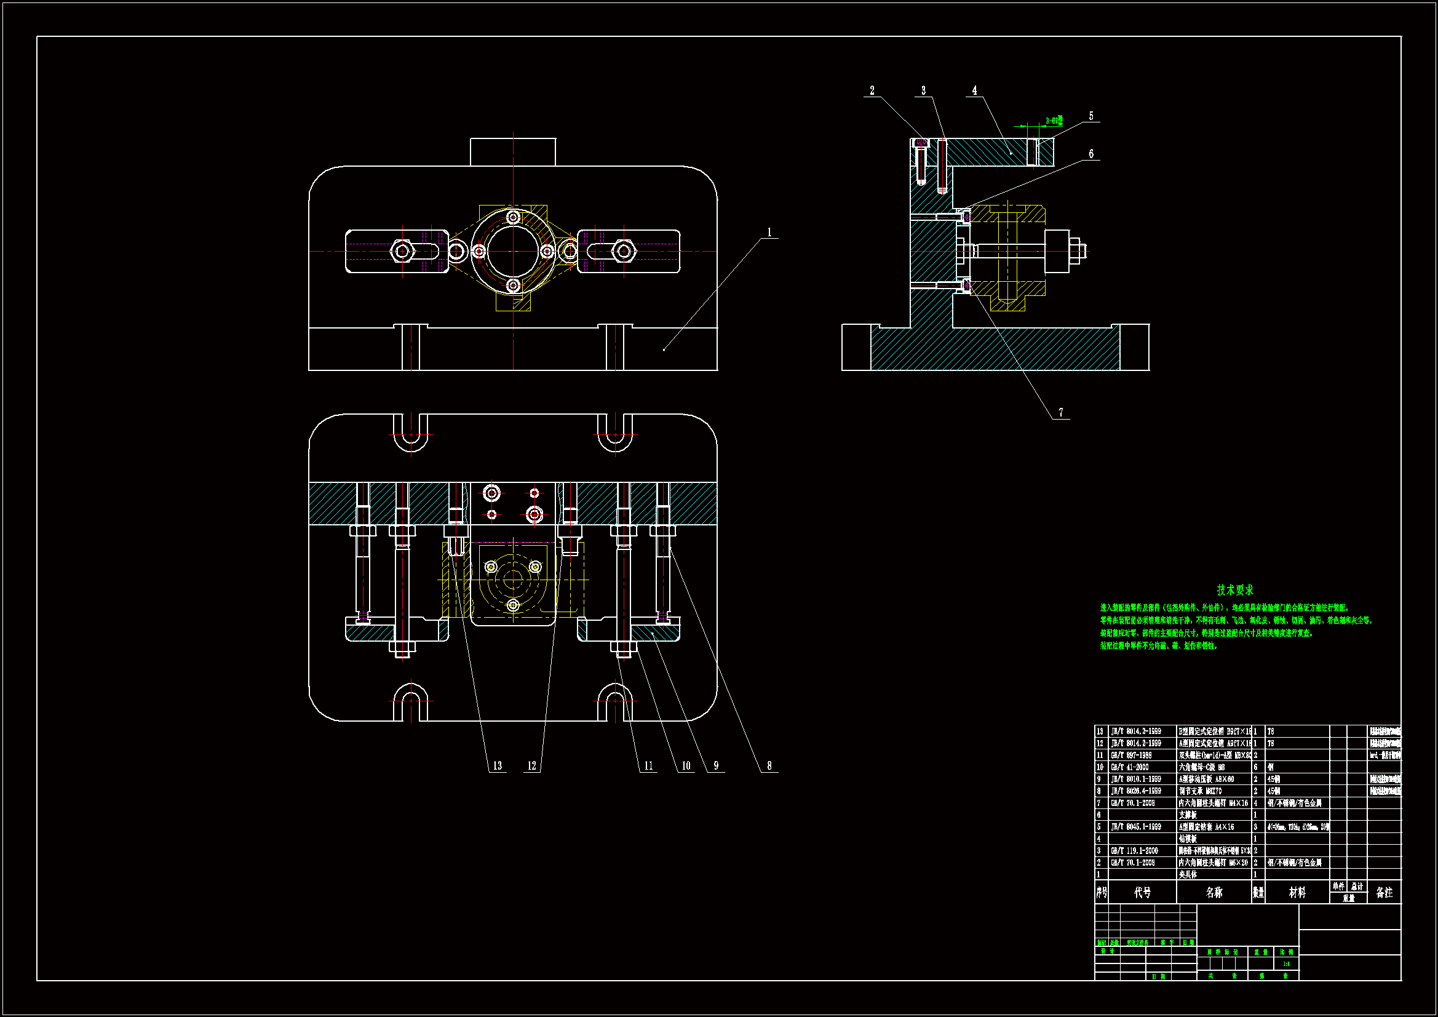Click balloon label 13 below plan view

[498, 766]
